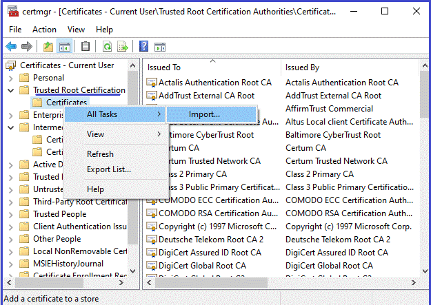Sort by the Issued By column header
This screenshot has width=431, height=305.
coord(350,67)
